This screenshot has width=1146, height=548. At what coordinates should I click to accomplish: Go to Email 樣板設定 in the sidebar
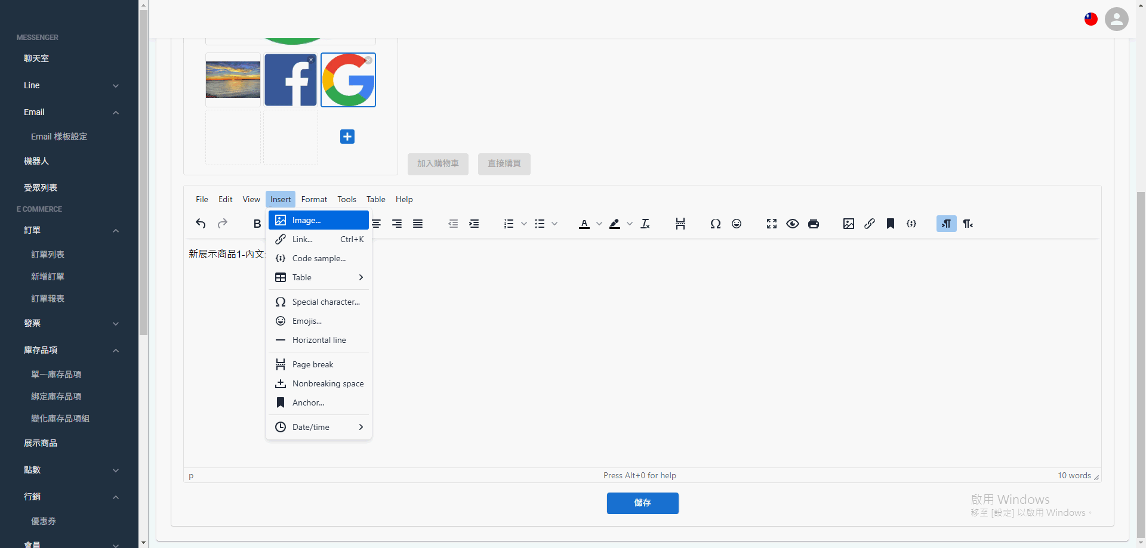59,137
